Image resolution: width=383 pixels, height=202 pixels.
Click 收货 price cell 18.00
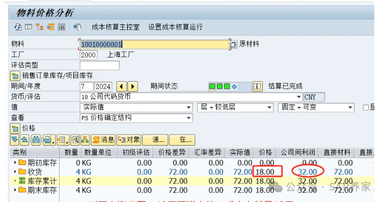click(265, 172)
